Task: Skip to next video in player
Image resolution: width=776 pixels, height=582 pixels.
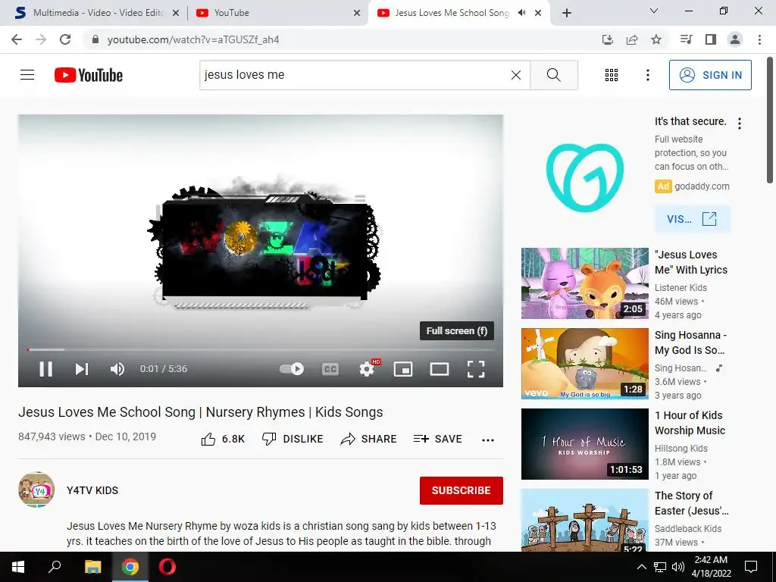Action: [x=82, y=369]
